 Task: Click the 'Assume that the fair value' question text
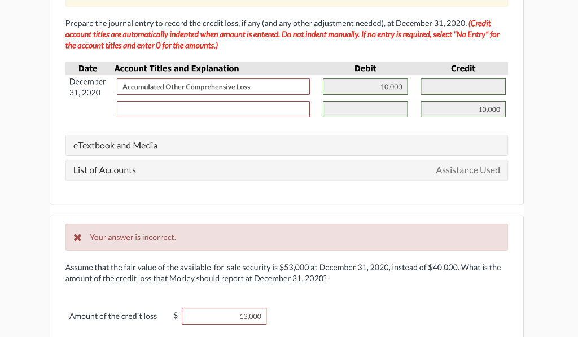coord(283,273)
